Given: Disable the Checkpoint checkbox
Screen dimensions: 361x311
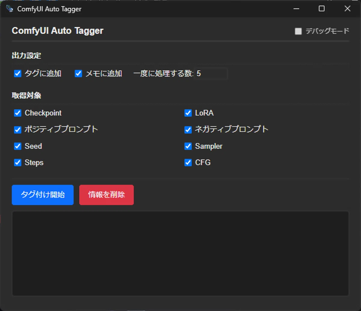Looking at the screenshot, I should click(18, 113).
